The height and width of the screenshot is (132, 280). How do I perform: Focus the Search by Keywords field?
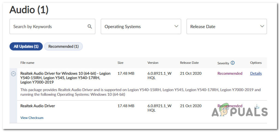52,27
